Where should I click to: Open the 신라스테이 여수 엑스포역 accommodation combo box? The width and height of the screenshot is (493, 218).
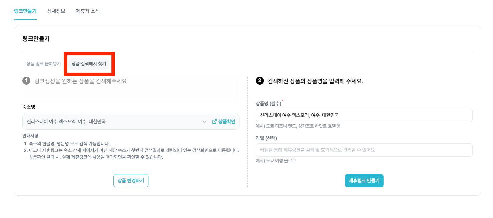131,122
